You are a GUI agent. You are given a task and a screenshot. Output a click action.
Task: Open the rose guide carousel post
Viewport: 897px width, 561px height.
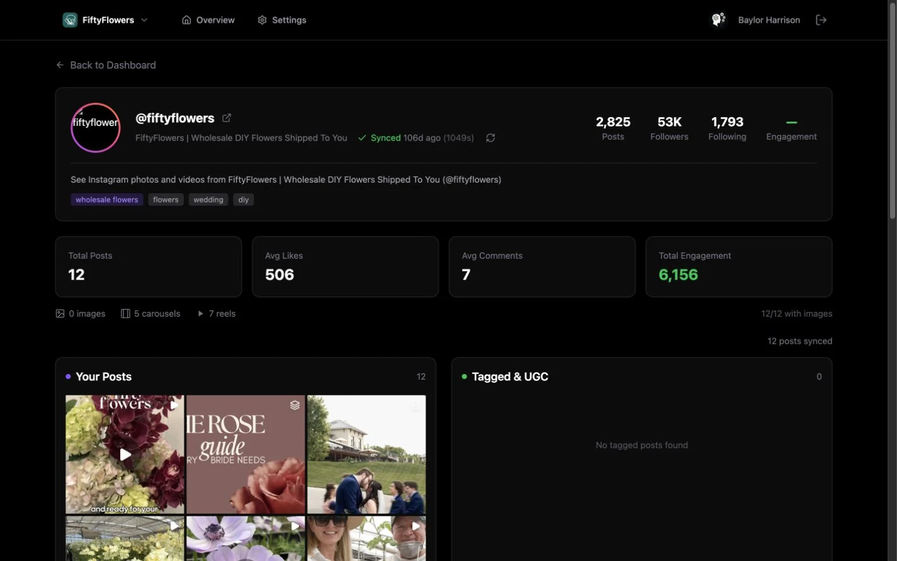pyautogui.click(x=245, y=455)
